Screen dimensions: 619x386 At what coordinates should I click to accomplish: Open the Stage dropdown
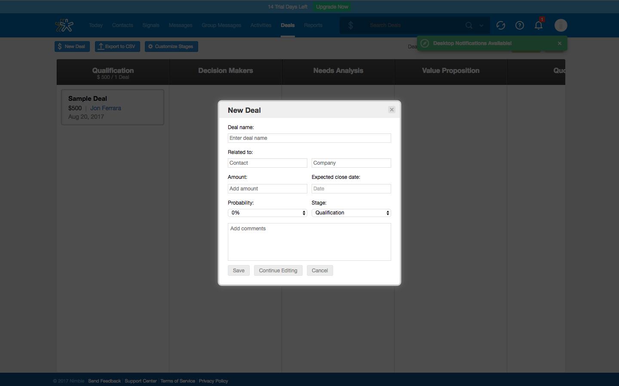351,213
